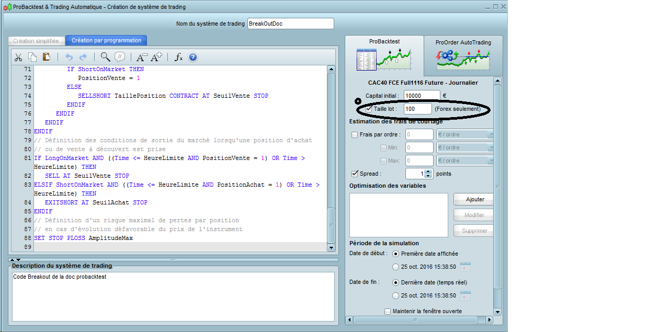Click the candlestick app icon in title bar
The height and width of the screenshot is (332, 647).
(7, 7)
